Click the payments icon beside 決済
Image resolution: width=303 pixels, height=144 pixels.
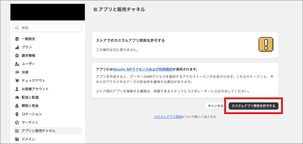point(17,73)
